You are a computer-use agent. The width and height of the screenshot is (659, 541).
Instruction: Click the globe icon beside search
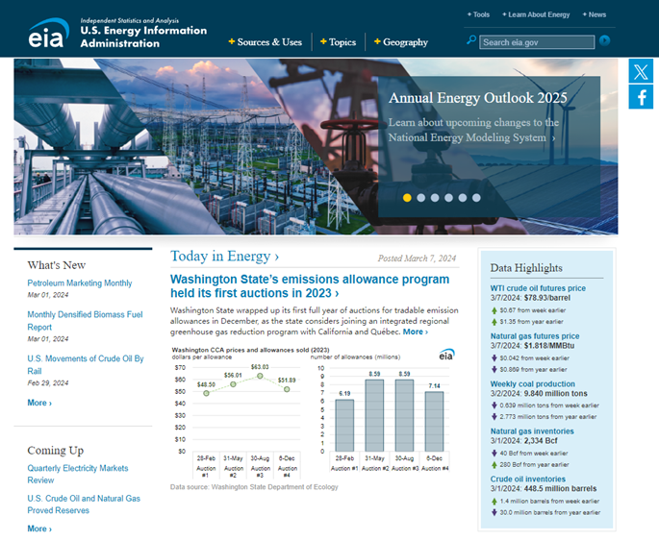pos(604,41)
